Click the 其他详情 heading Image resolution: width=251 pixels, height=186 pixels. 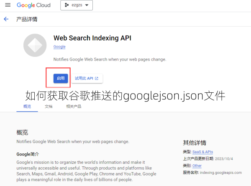point(195,143)
